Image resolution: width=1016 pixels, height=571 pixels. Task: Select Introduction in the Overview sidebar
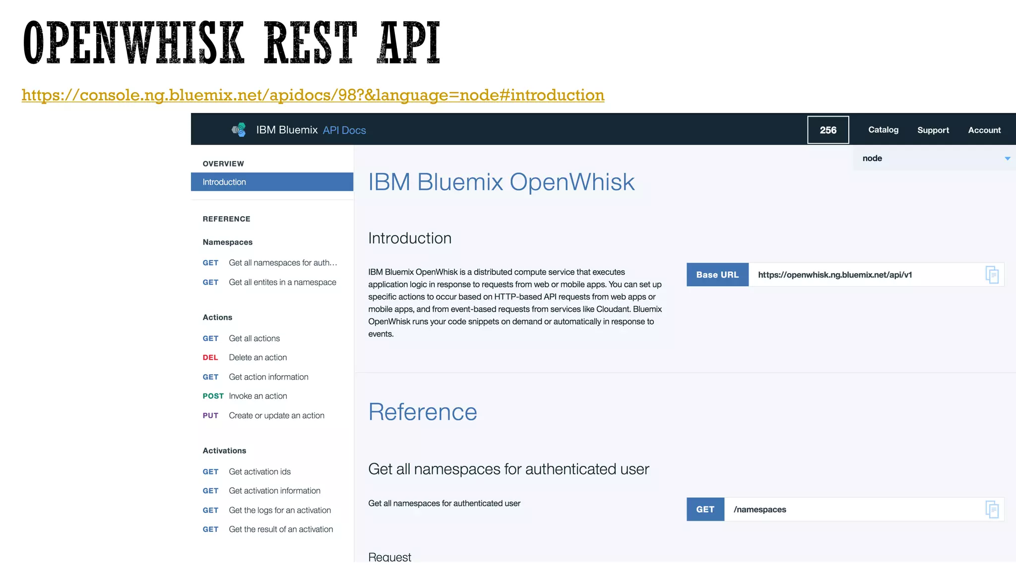point(272,182)
